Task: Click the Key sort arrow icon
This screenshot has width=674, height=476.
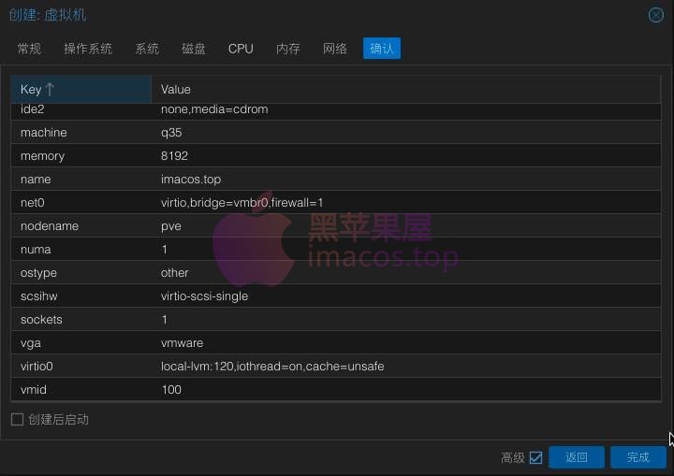Action: [50, 90]
